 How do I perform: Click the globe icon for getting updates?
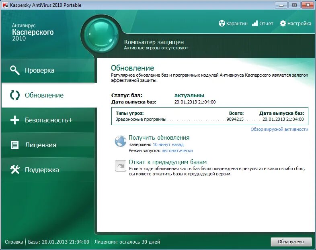pos(121,141)
